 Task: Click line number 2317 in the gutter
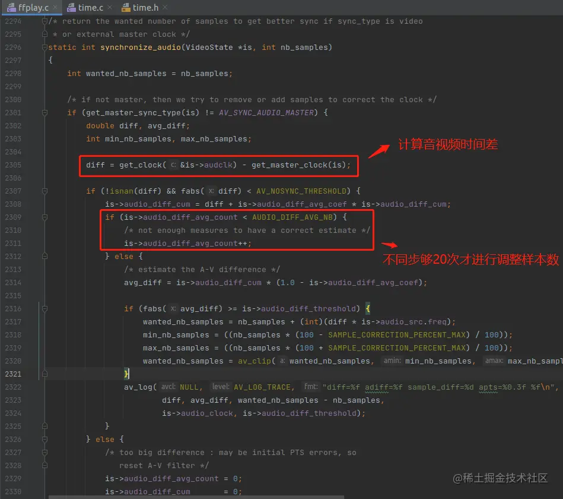pyautogui.click(x=13, y=322)
